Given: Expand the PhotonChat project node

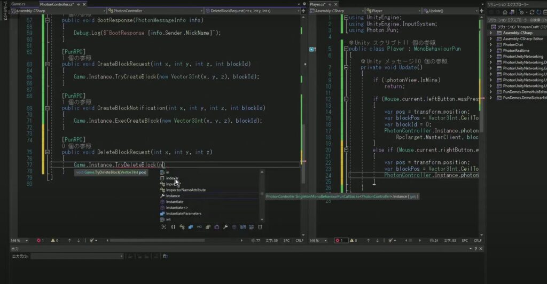Looking at the screenshot, I should tap(491, 45).
